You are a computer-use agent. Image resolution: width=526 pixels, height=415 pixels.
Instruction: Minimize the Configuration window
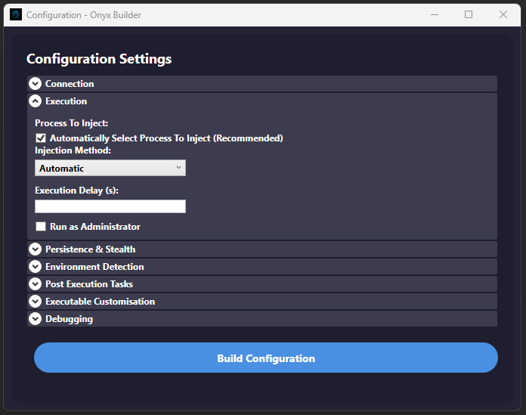click(x=434, y=14)
